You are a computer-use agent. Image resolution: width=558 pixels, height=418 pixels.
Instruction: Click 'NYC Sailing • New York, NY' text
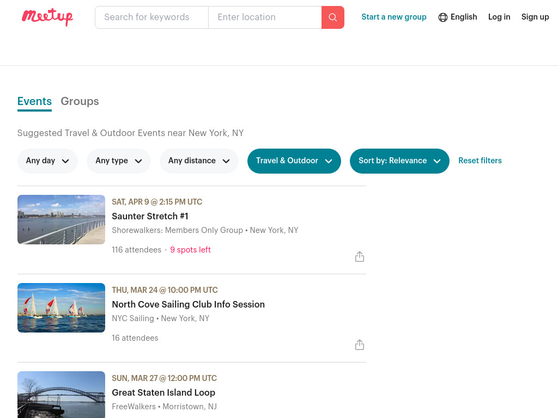[x=161, y=318]
